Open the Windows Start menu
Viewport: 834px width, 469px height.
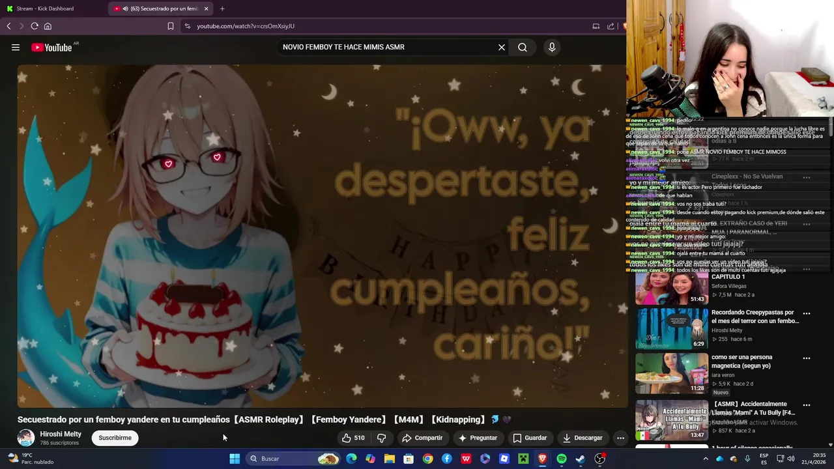[x=235, y=459]
